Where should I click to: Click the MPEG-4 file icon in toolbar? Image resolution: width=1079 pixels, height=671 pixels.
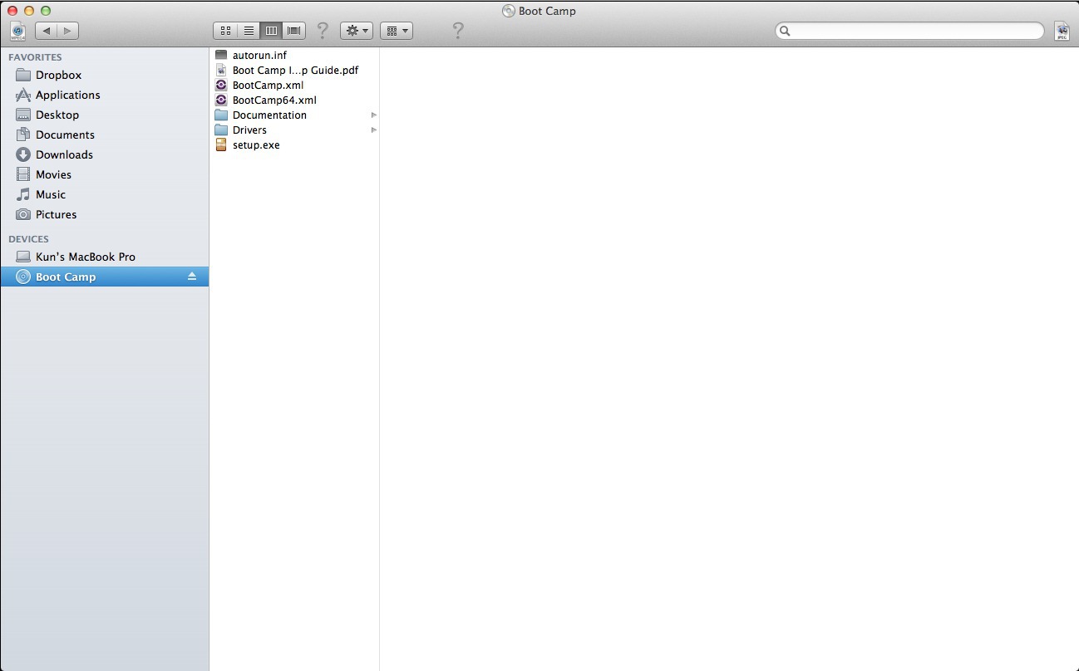(x=18, y=31)
